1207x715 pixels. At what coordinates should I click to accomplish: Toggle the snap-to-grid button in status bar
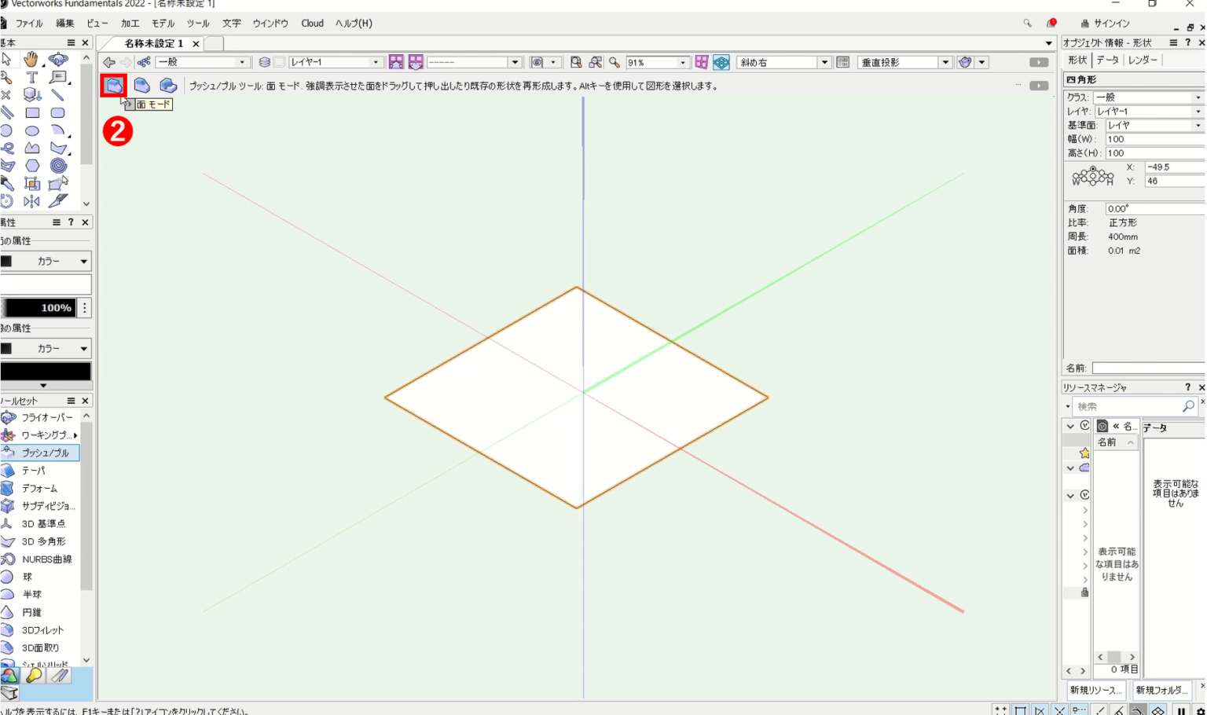(1000, 709)
